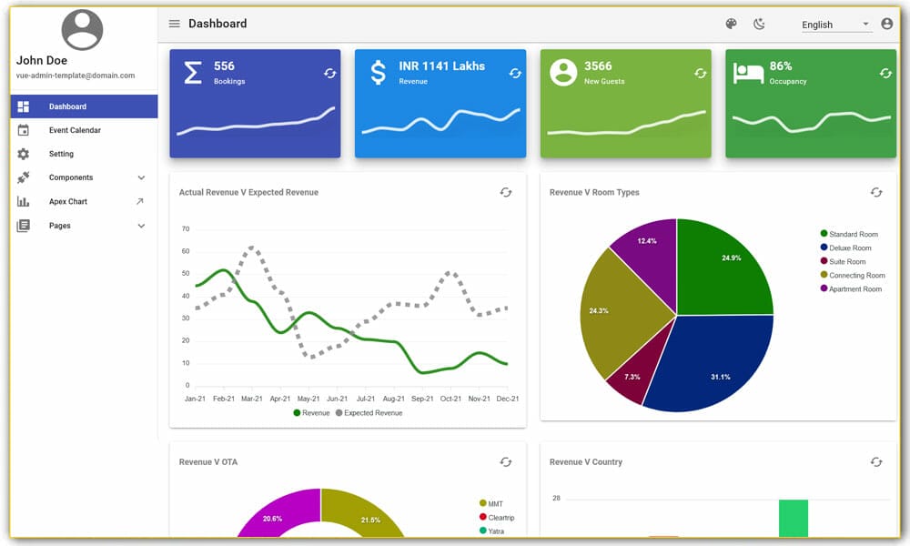Image resolution: width=910 pixels, height=546 pixels.
Task: Click the palette theme icon in the header
Action: 731,24
